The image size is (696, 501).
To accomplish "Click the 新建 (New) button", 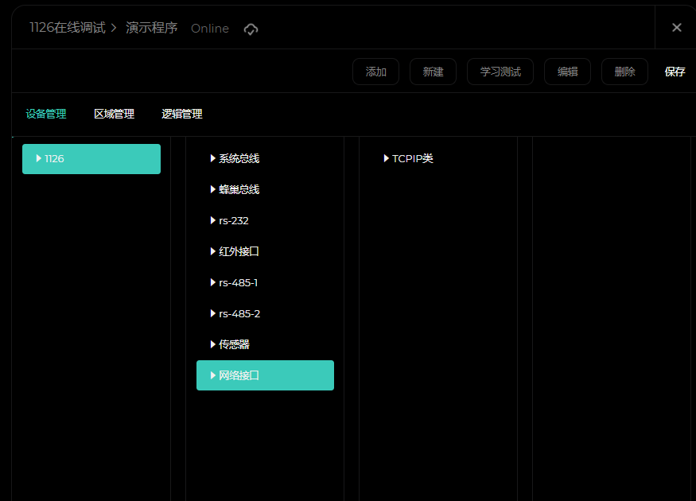I will pos(433,72).
